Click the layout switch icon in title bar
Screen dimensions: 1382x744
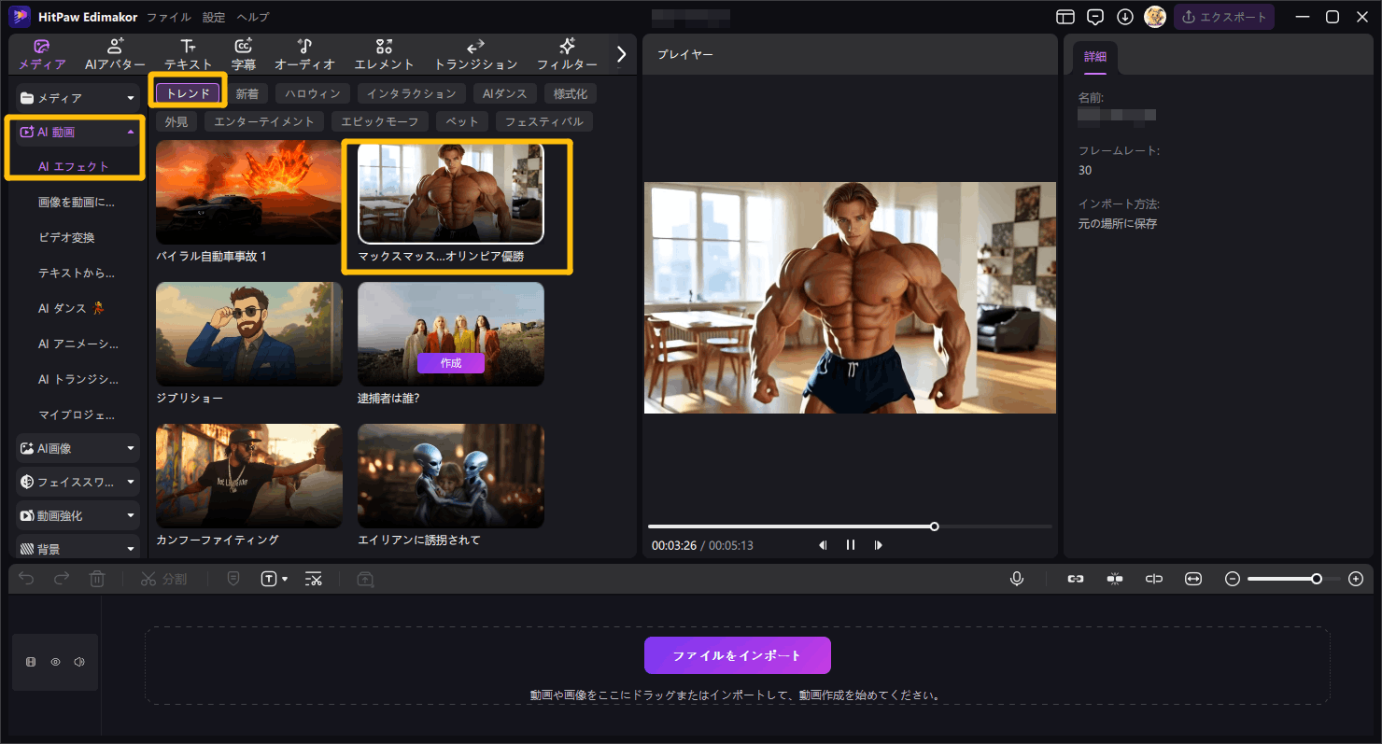(1065, 17)
